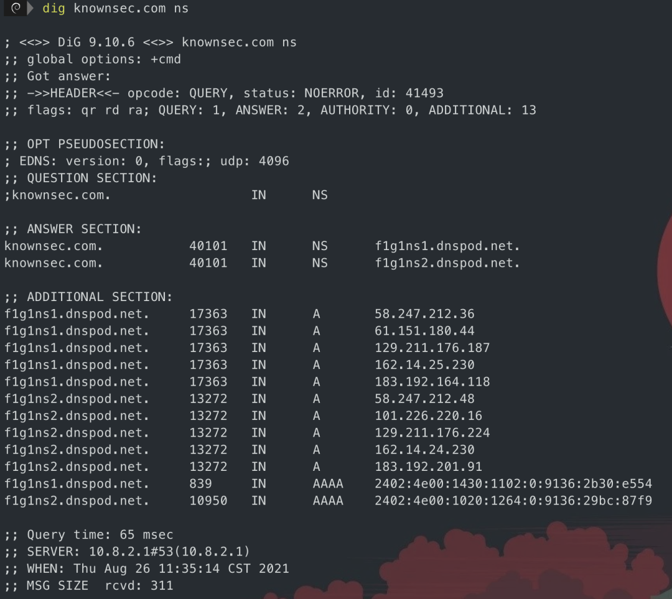Image resolution: width=672 pixels, height=599 pixels.
Task: Click the IPv6 address ending in e554
Action: 513,484
